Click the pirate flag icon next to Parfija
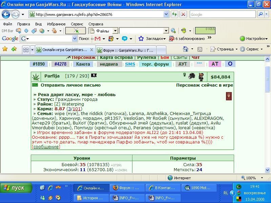 94,75
